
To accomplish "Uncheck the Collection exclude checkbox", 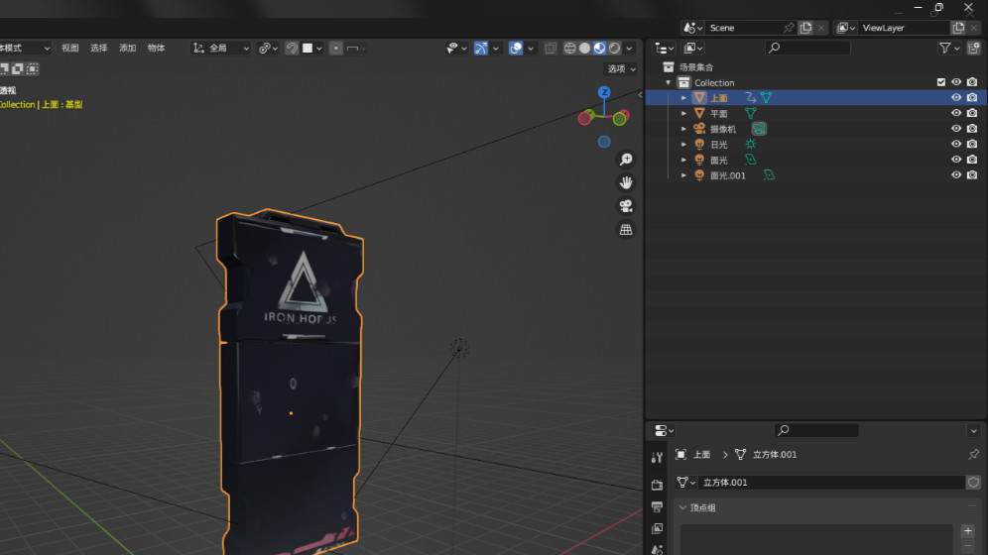I will pyautogui.click(x=941, y=82).
